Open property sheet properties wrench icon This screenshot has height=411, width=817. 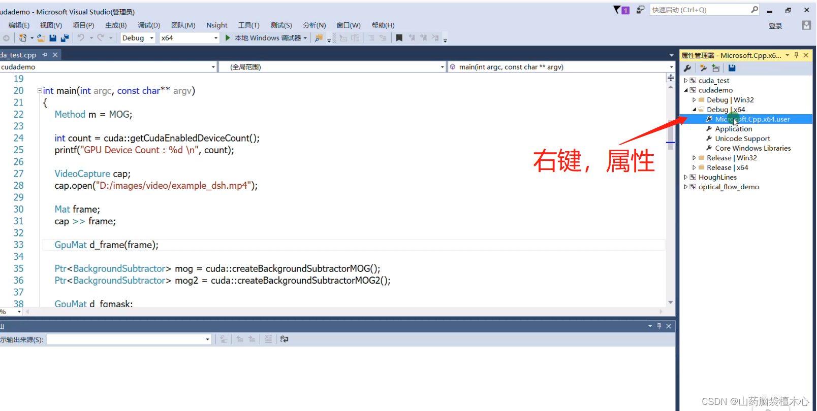click(687, 68)
